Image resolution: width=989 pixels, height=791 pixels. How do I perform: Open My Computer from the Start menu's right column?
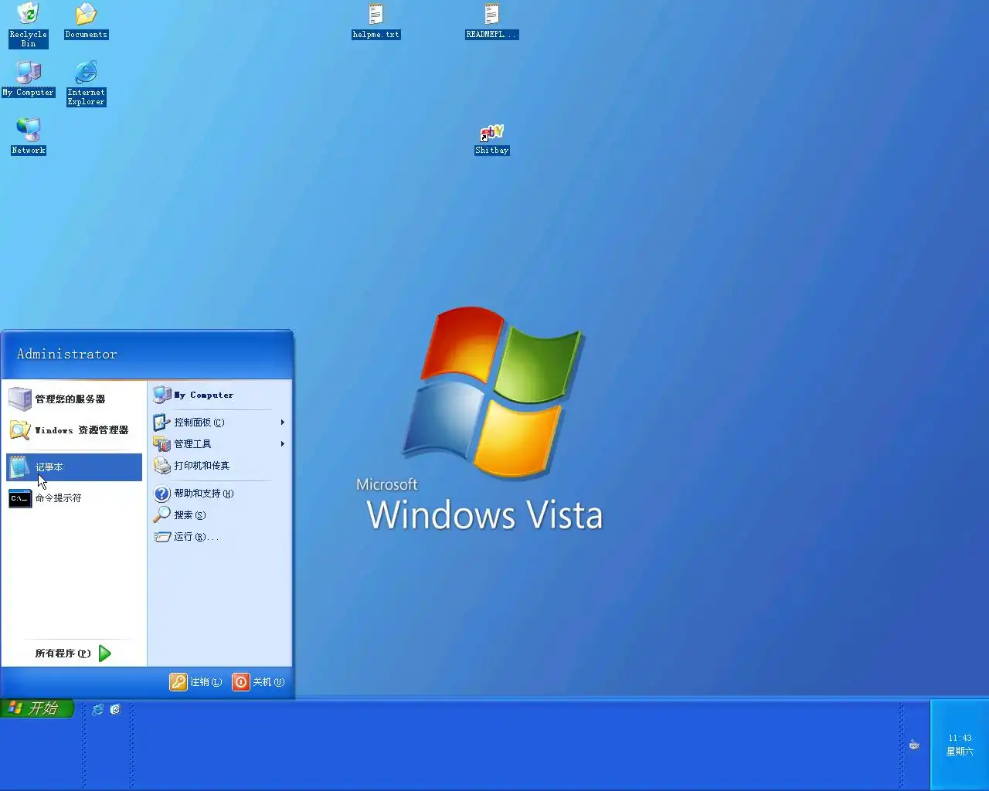click(x=219, y=395)
